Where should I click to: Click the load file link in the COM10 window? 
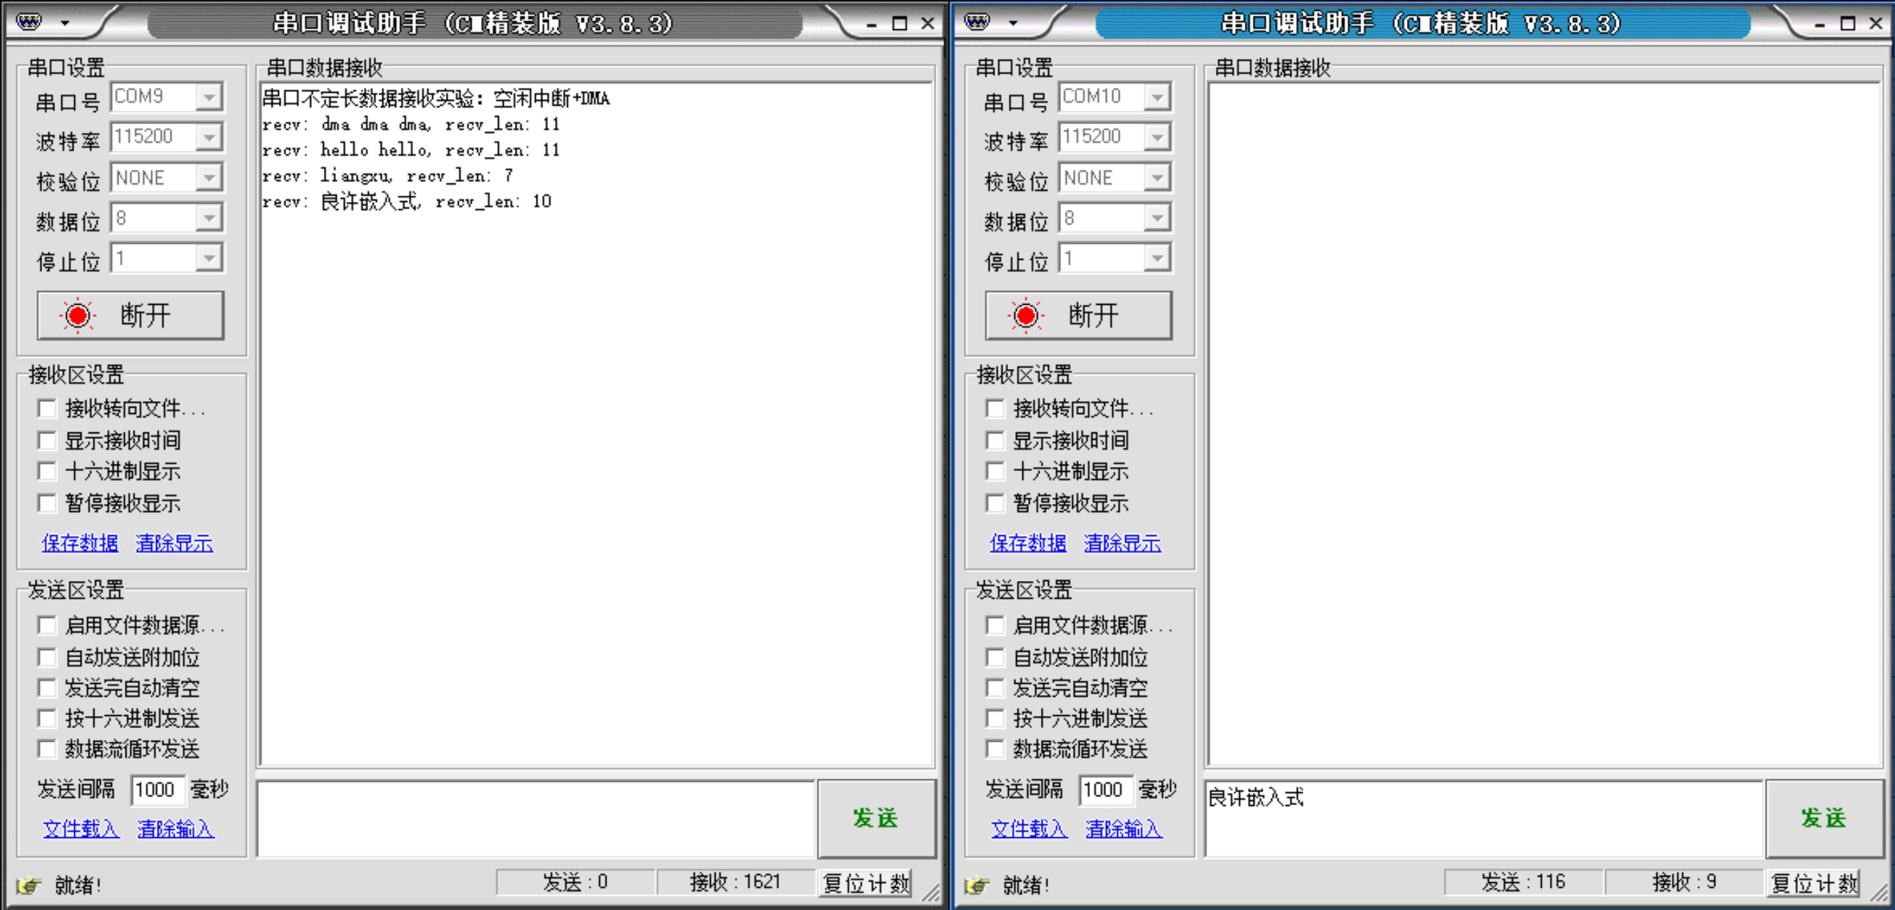tap(1028, 829)
